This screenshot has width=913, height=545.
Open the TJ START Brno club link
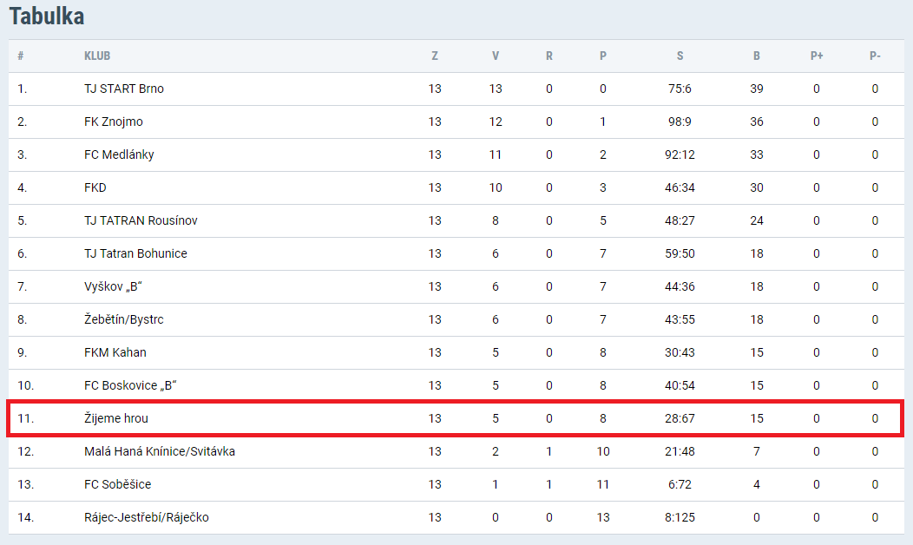pos(124,89)
